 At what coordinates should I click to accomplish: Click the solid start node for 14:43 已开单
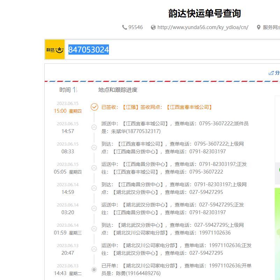point(94,269)
